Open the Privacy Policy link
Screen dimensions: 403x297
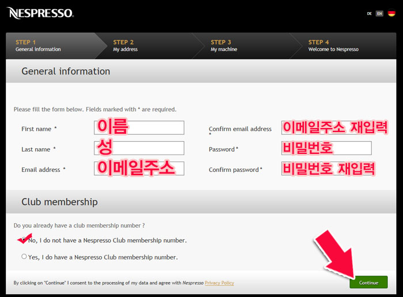pyautogui.click(x=219, y=283)
